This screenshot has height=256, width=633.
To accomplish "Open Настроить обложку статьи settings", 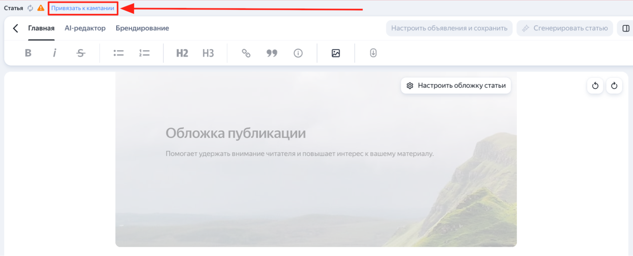I will [456, 86].
